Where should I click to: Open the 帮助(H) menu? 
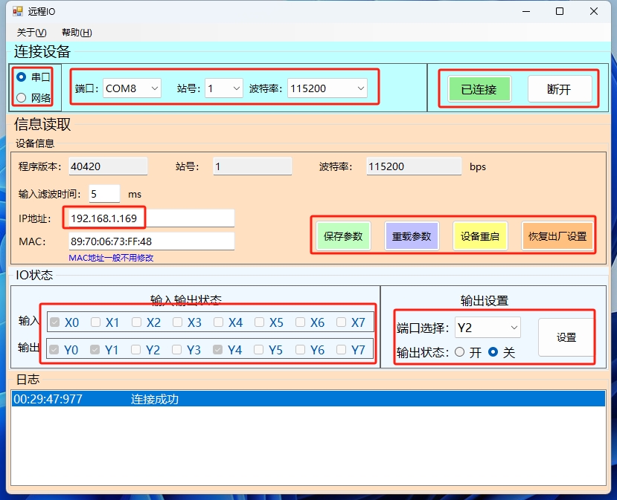pos(77,33)
